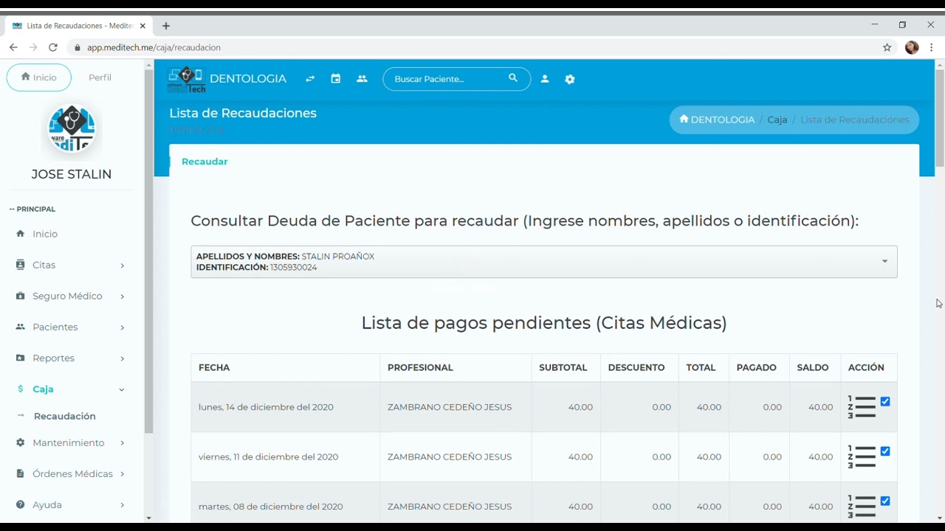Uncheck the checkbox for 14 de diciembre payment
Viewport: 945px width, 531px height.
click(x=885, y=402)
